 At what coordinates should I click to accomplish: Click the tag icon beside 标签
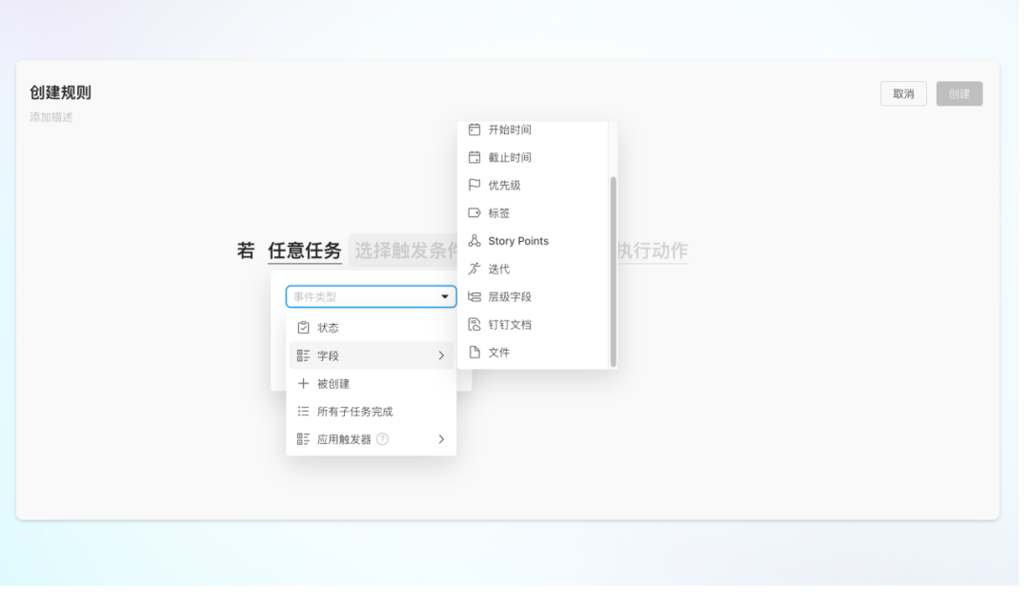474,212
